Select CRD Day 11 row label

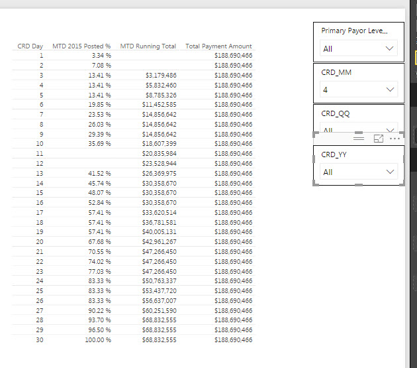point(40,153)
